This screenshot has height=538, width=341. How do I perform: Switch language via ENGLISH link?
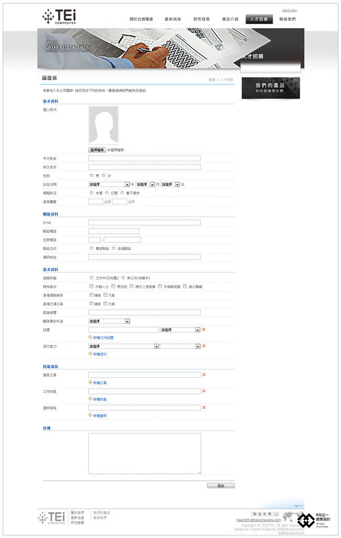(x=290, y=11)
